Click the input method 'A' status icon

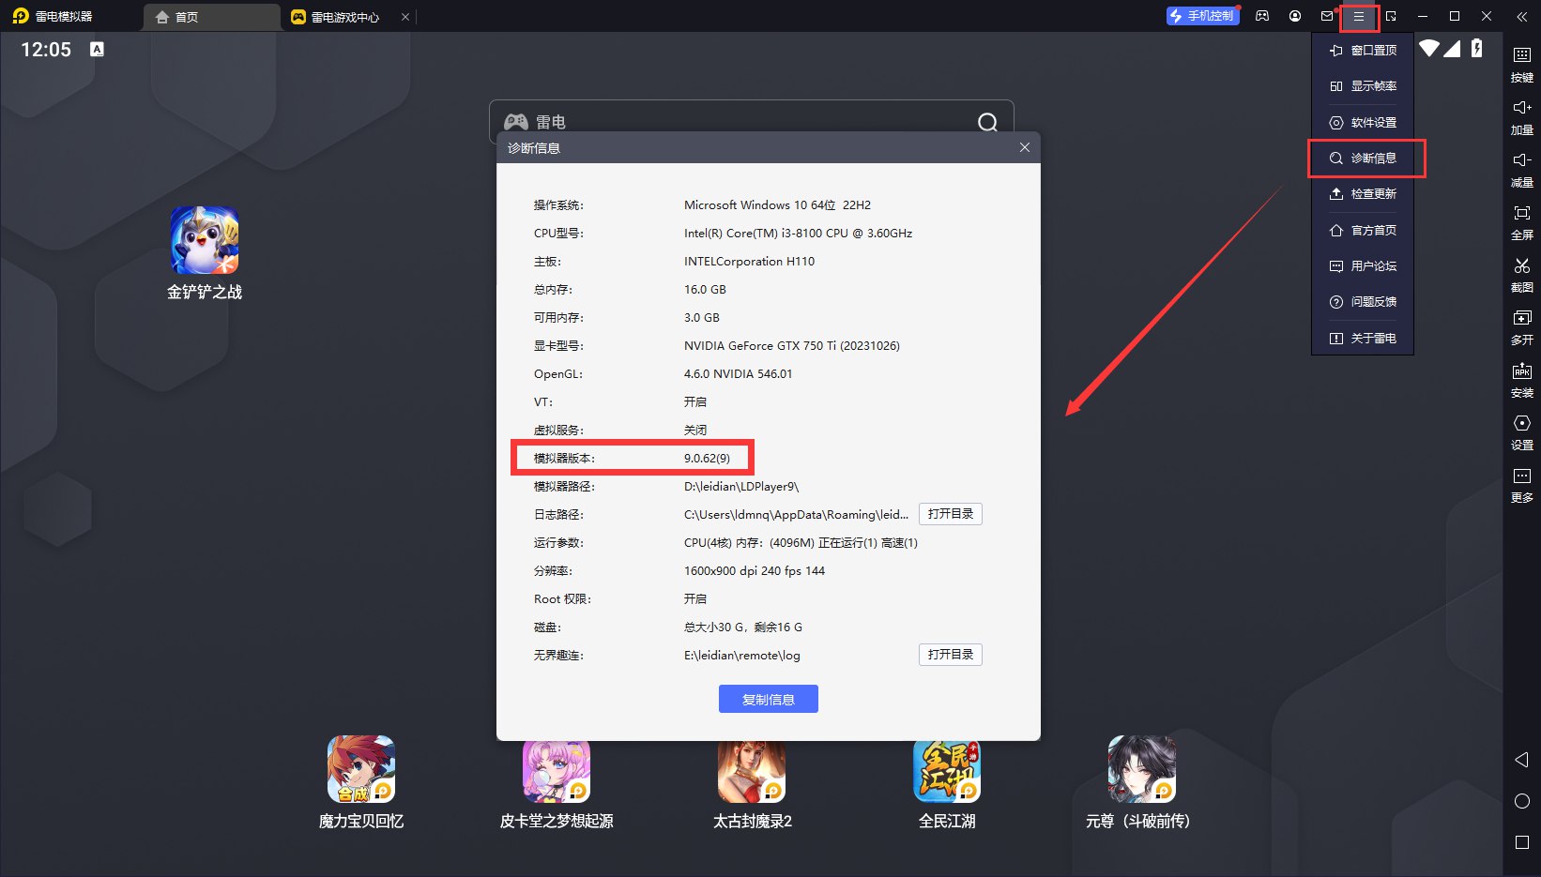pyautogui.click(x=97, y=49)
